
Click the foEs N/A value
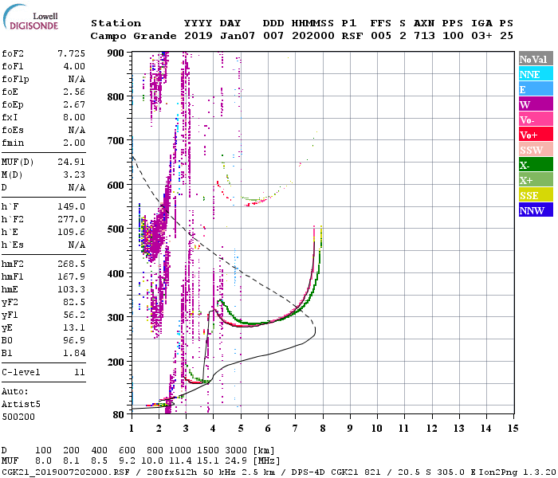[77, 130]
